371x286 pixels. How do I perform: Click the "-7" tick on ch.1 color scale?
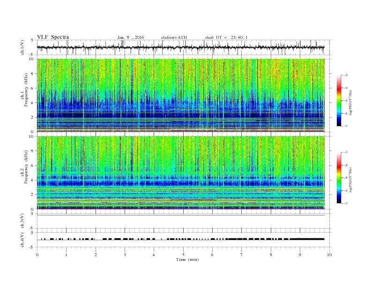click(x=346, y=126)
